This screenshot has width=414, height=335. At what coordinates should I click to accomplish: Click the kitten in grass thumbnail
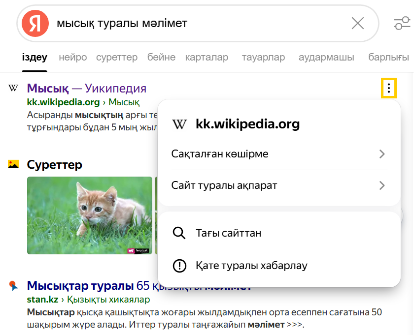coord(90,215)
